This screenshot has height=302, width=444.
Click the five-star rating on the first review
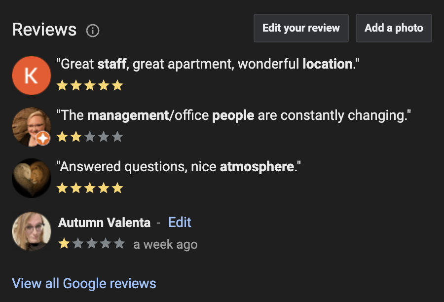pos(90,85)
